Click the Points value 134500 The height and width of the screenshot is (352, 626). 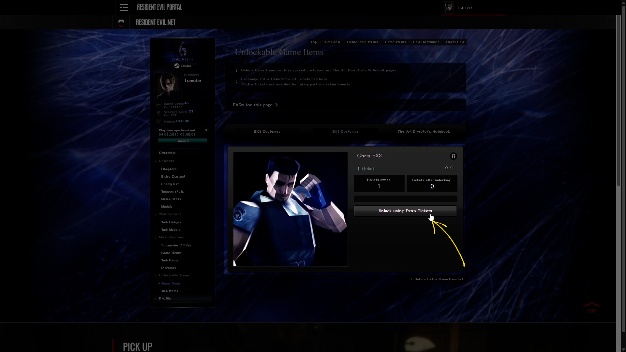(182, 121)
